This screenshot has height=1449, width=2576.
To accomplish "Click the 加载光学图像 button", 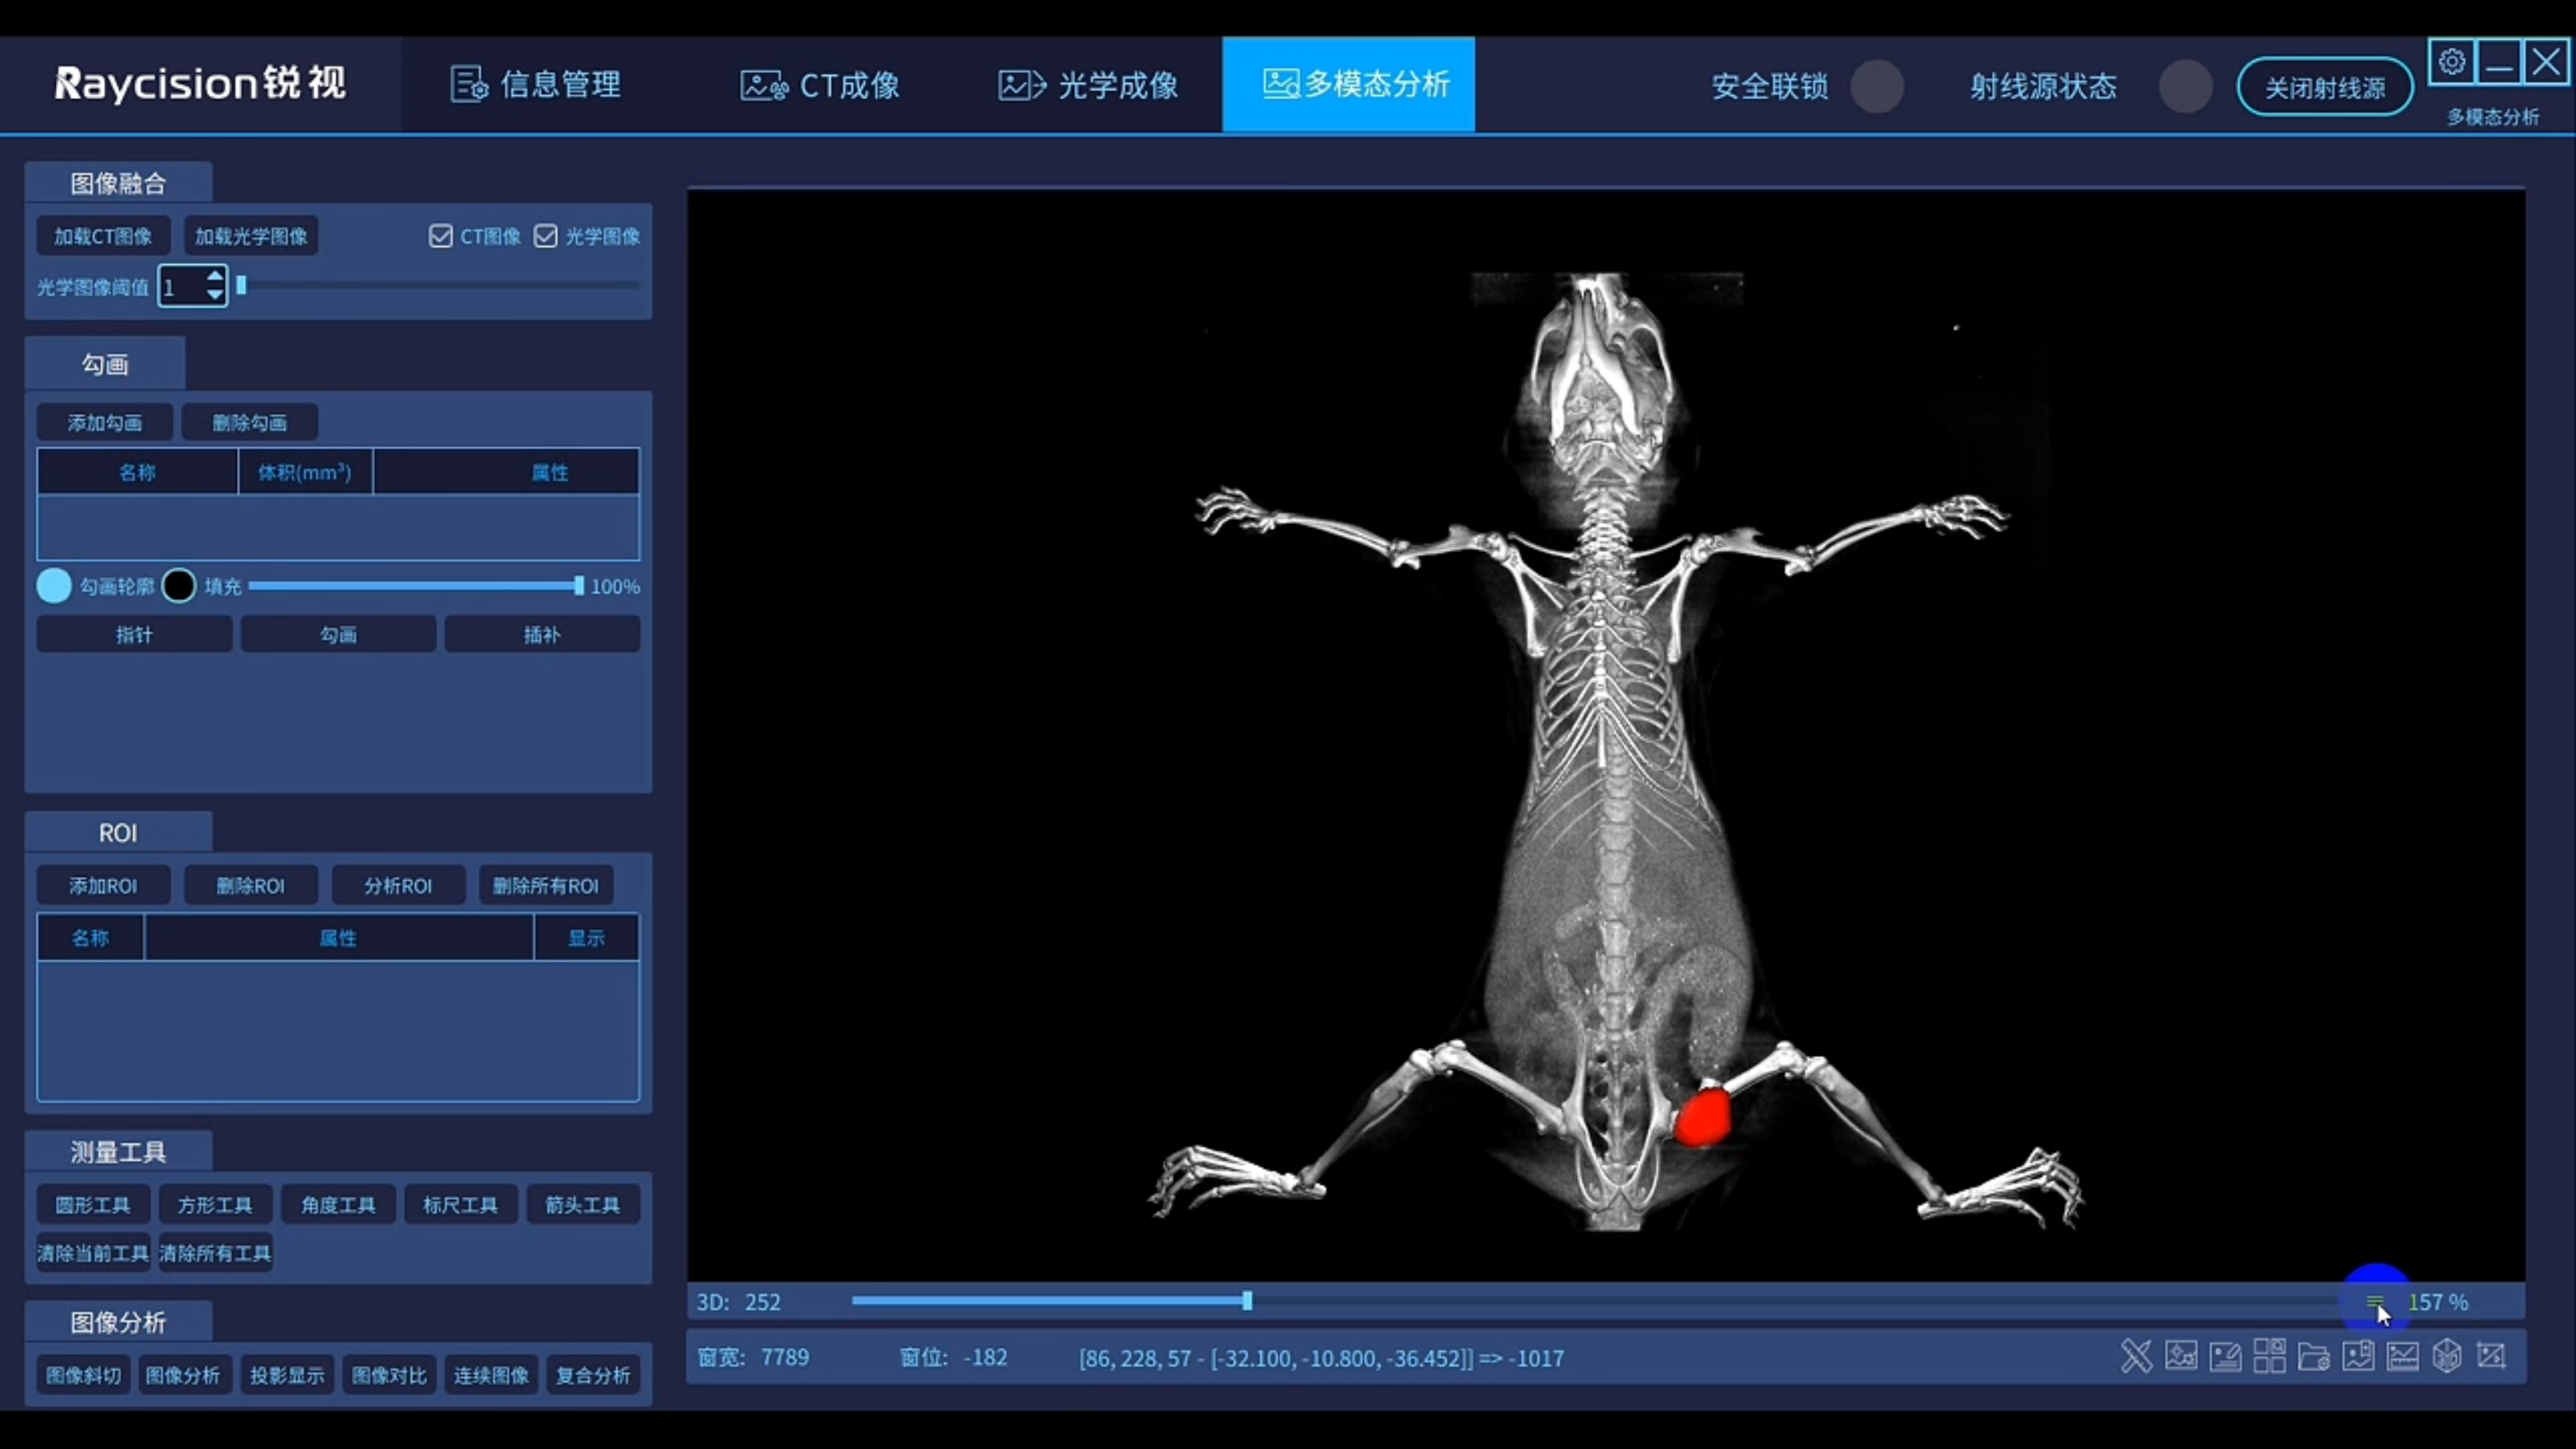I will click(x=251, y=236).
